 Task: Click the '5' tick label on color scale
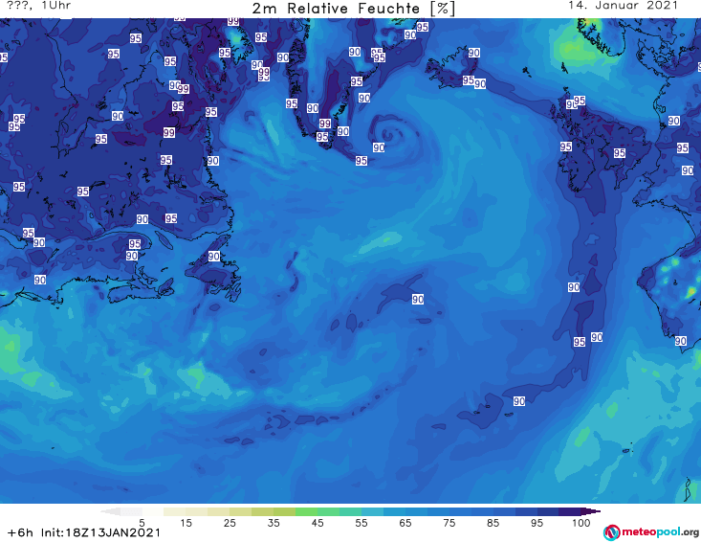click(142, 523)
